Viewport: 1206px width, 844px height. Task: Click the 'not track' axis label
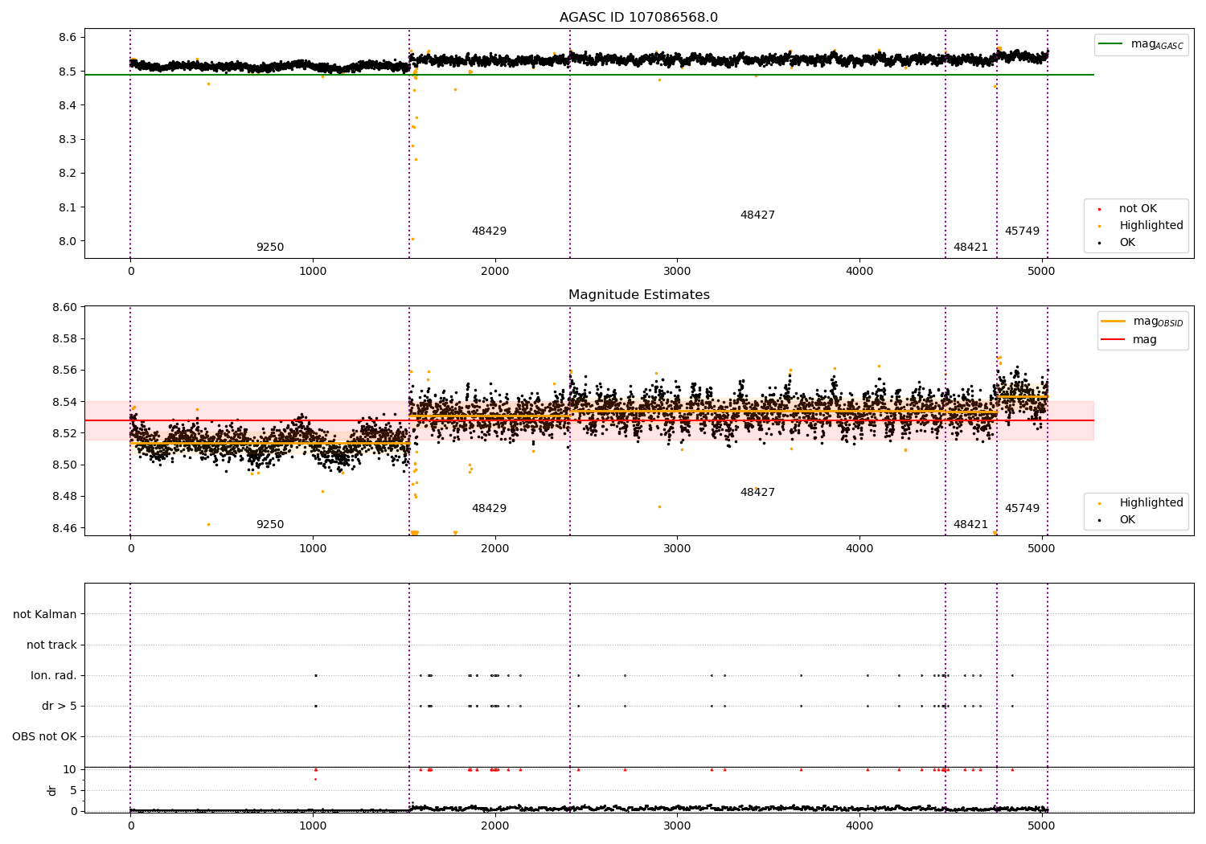point(51,645)
